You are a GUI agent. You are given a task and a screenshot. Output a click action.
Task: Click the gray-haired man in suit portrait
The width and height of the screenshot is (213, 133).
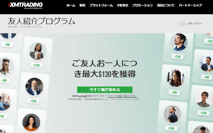point(34,87)
